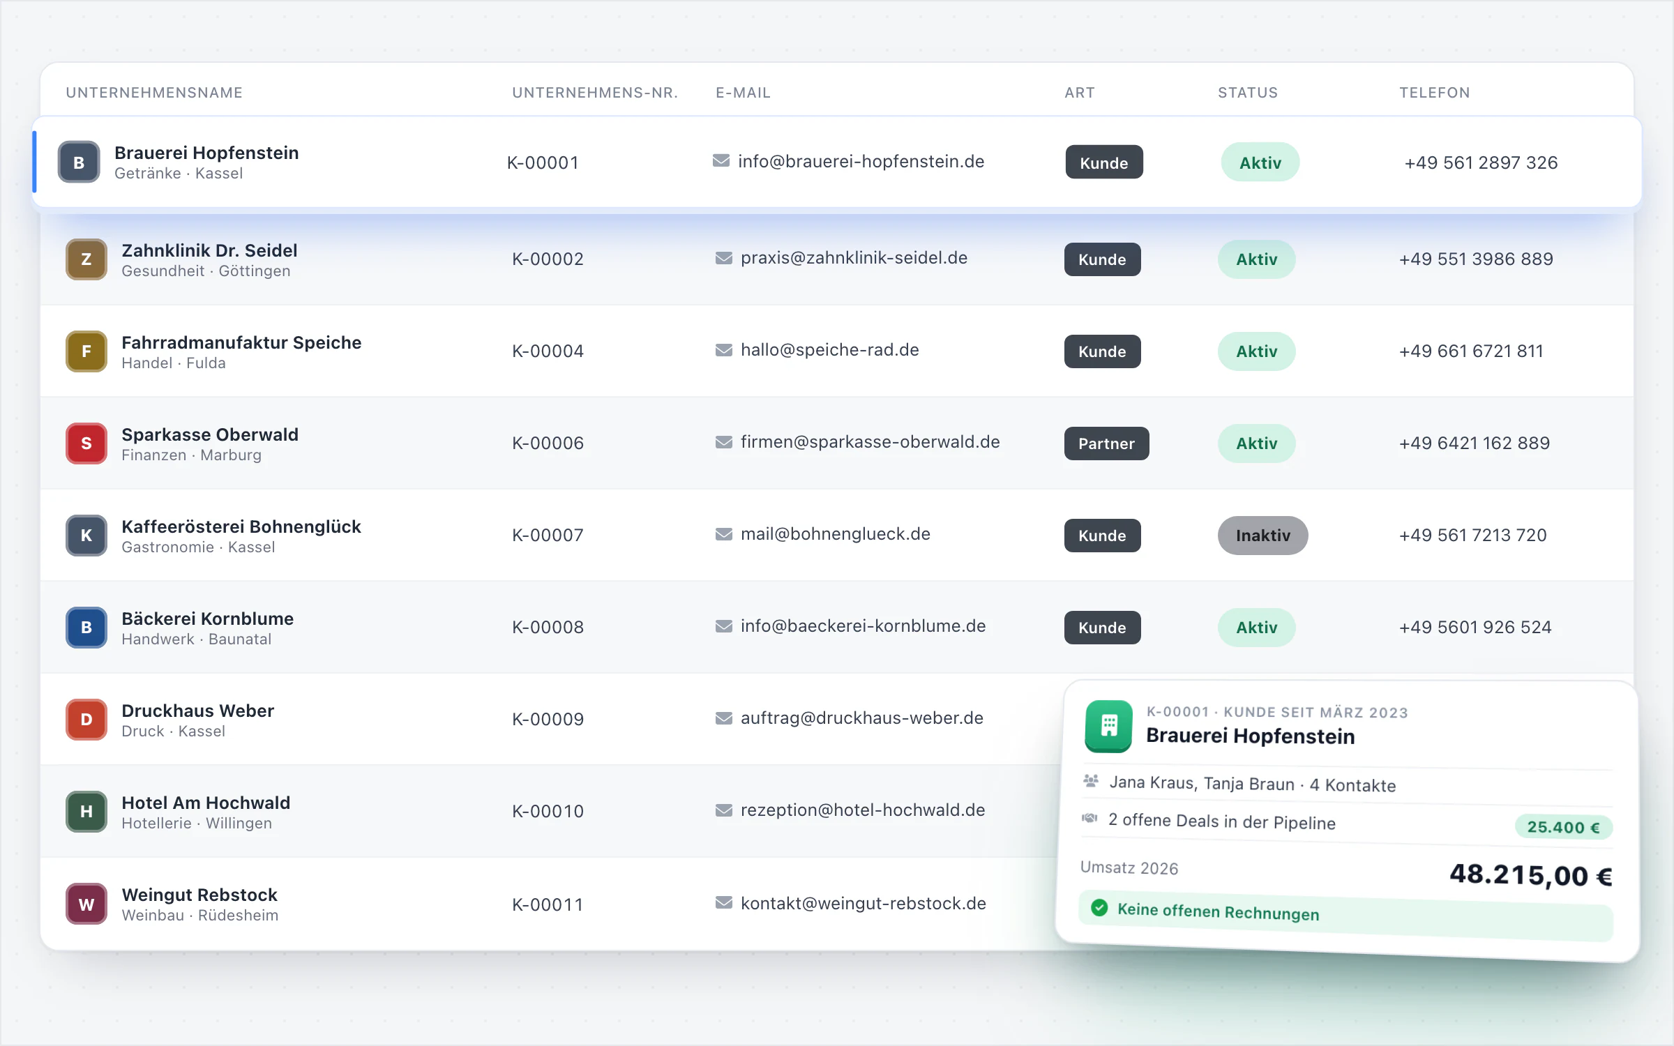Click the Art column header

coord(1080,93)
